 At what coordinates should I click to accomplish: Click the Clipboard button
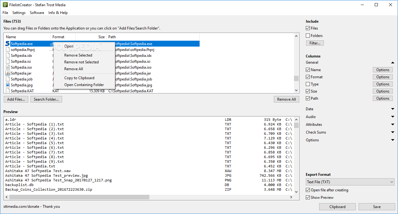[x=337, y=207]
